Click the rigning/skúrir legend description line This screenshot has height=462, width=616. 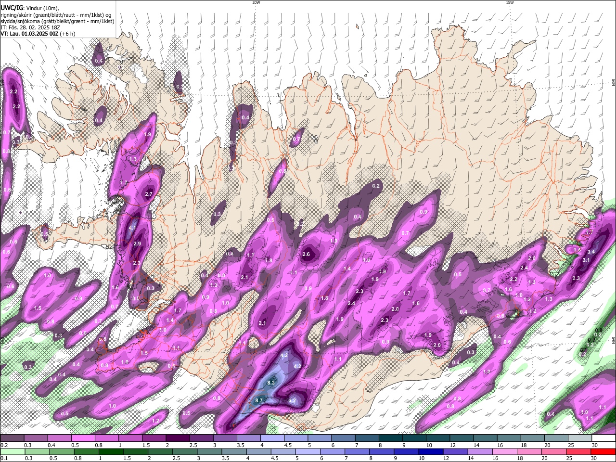pos(56,14)
